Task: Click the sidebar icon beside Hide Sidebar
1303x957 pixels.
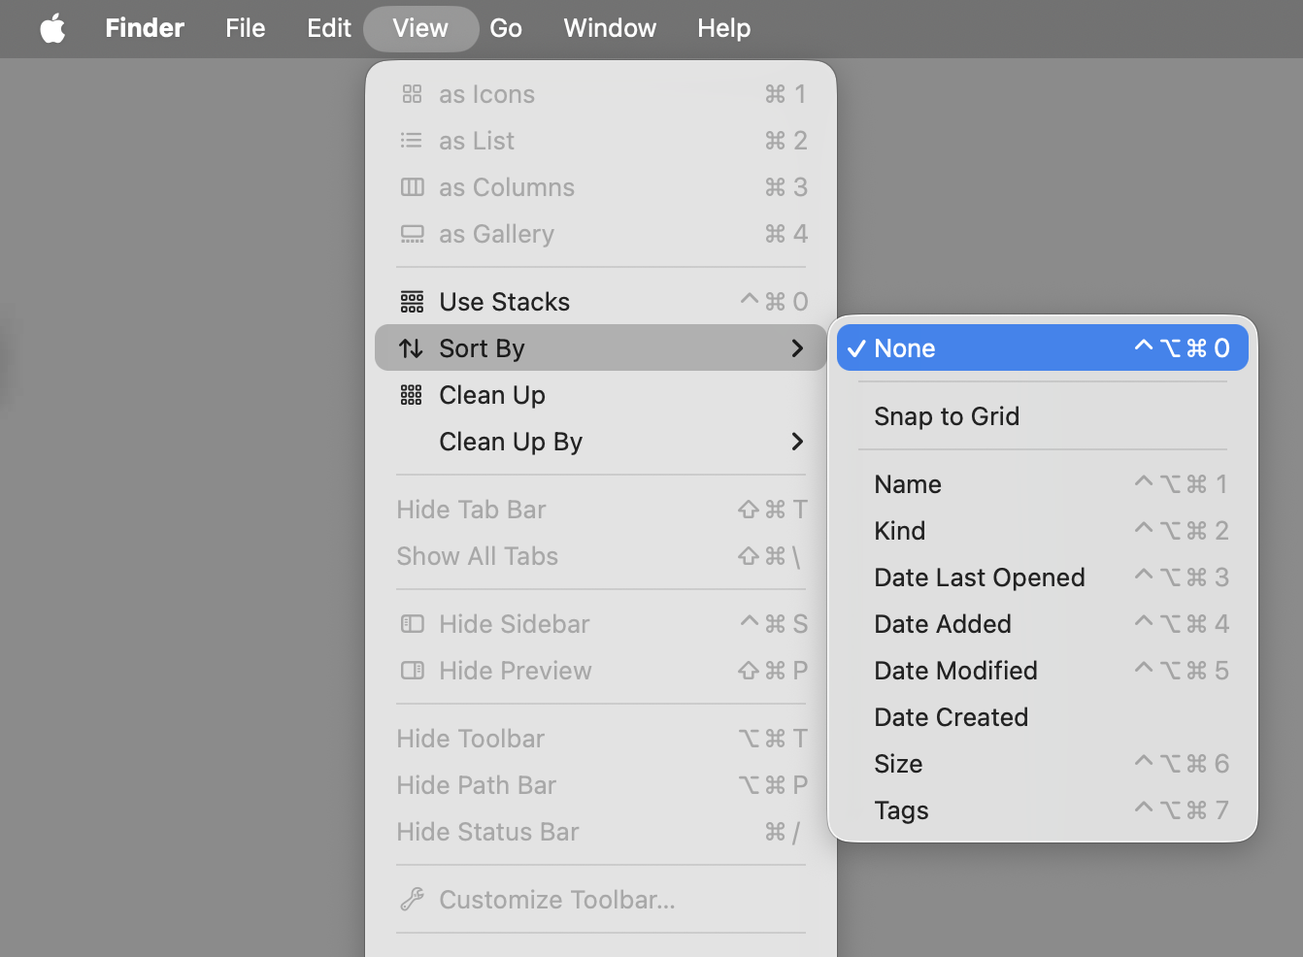Action: (x=412, y=624)
